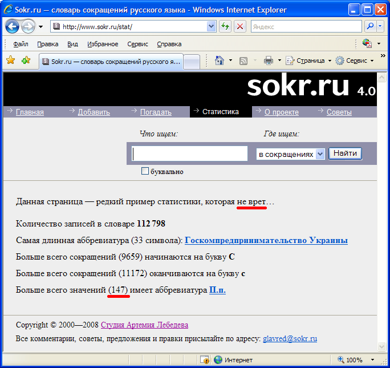390x368 pixels.
Task: Open the Погадать page link
Action: [x=156, y=112]
